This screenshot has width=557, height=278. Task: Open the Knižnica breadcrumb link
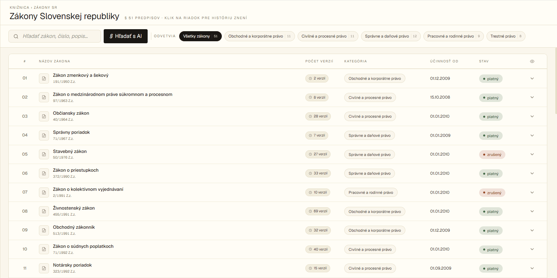point(19,7)
